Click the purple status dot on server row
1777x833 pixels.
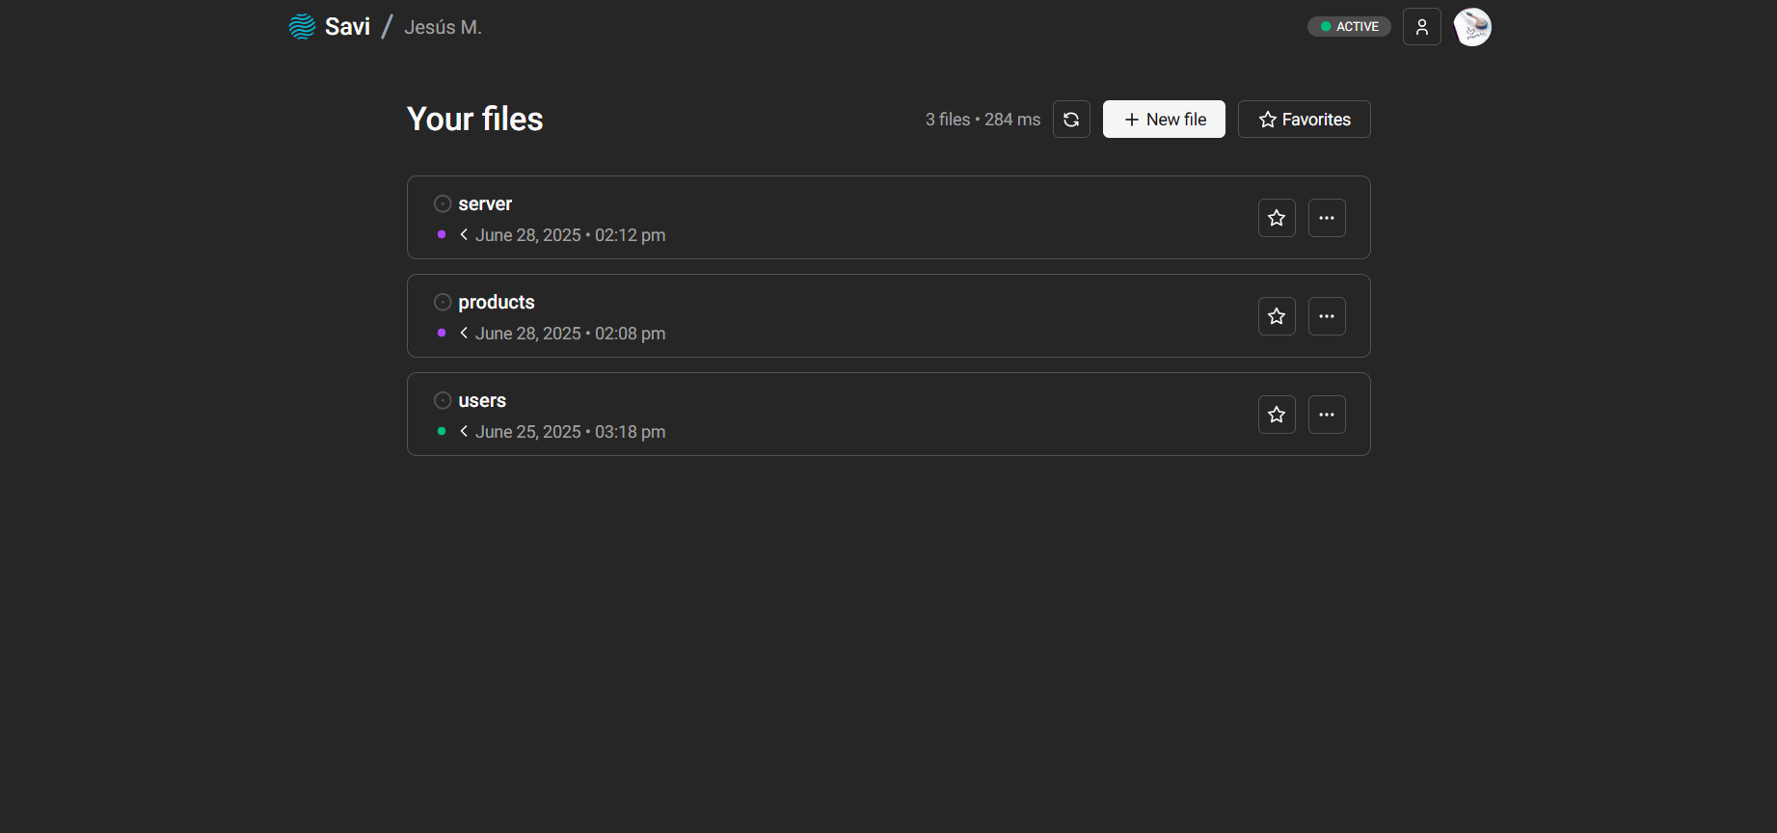tap(442, 234)
